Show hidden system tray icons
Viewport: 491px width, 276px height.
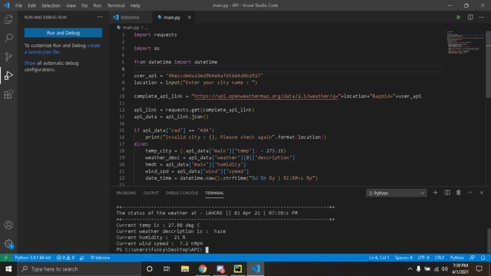pyautogui.click(x=410, y=269)
